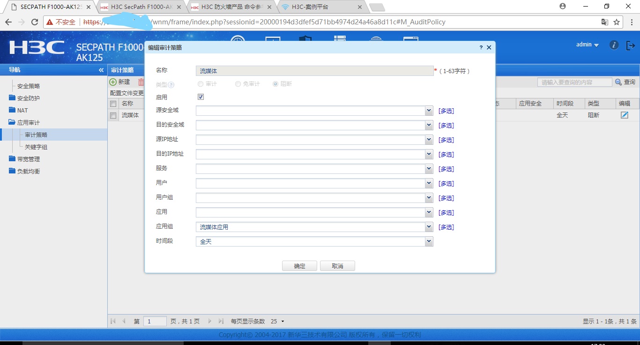The height and width of the screenshot is (345, 640).
Task: Select the 阻断 radio button
Action: coord(275,84)
